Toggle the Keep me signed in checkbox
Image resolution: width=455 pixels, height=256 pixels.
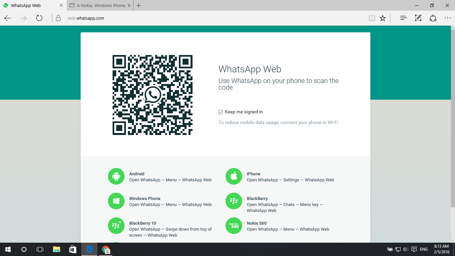pos(221,112)
